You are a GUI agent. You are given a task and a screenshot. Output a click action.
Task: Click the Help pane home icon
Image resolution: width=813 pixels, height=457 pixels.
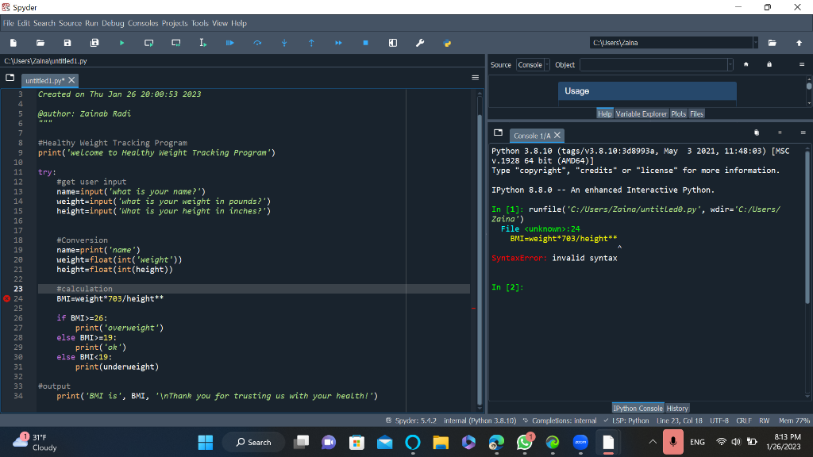point(746,64)
